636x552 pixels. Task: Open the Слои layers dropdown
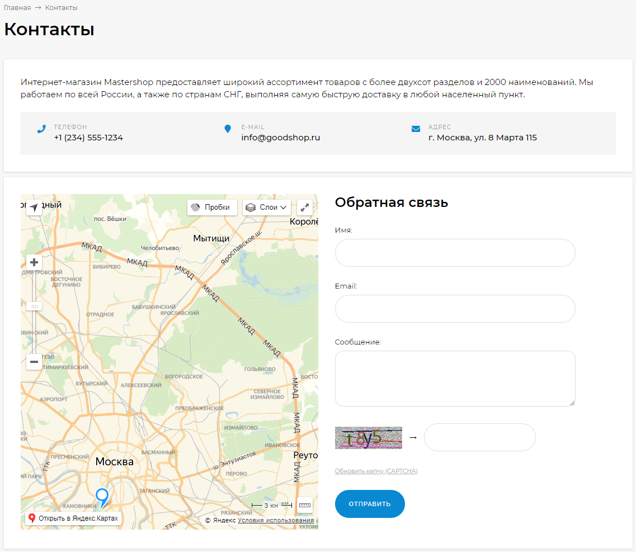point(267,207)
